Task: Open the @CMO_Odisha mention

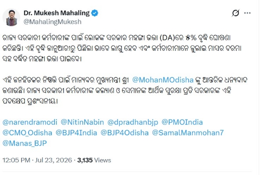Action: coord(27,133)
